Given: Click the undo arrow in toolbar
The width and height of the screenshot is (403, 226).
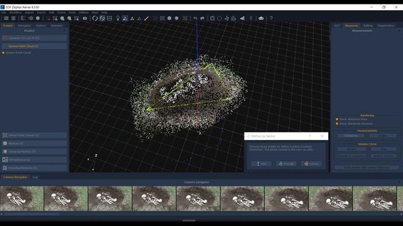Looking at the screenshot, I should 195,18.
